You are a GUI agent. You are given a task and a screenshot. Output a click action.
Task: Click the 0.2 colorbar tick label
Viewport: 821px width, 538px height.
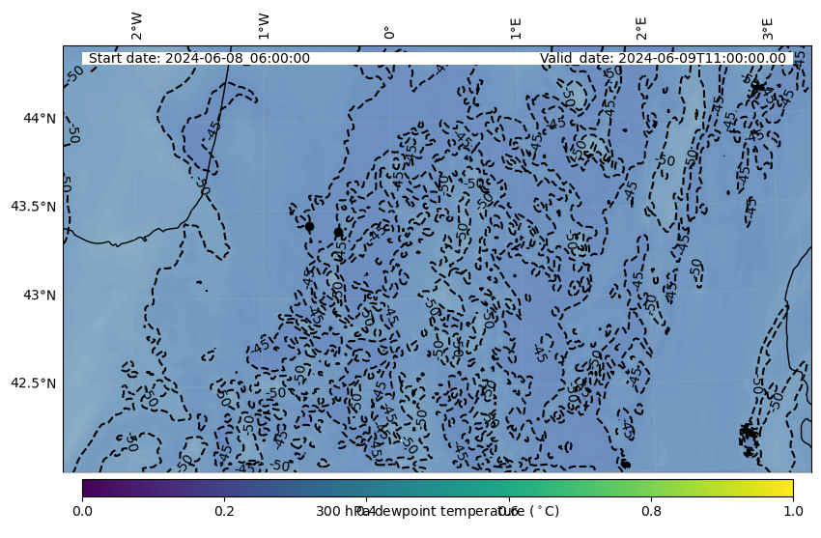coord(224,511)
